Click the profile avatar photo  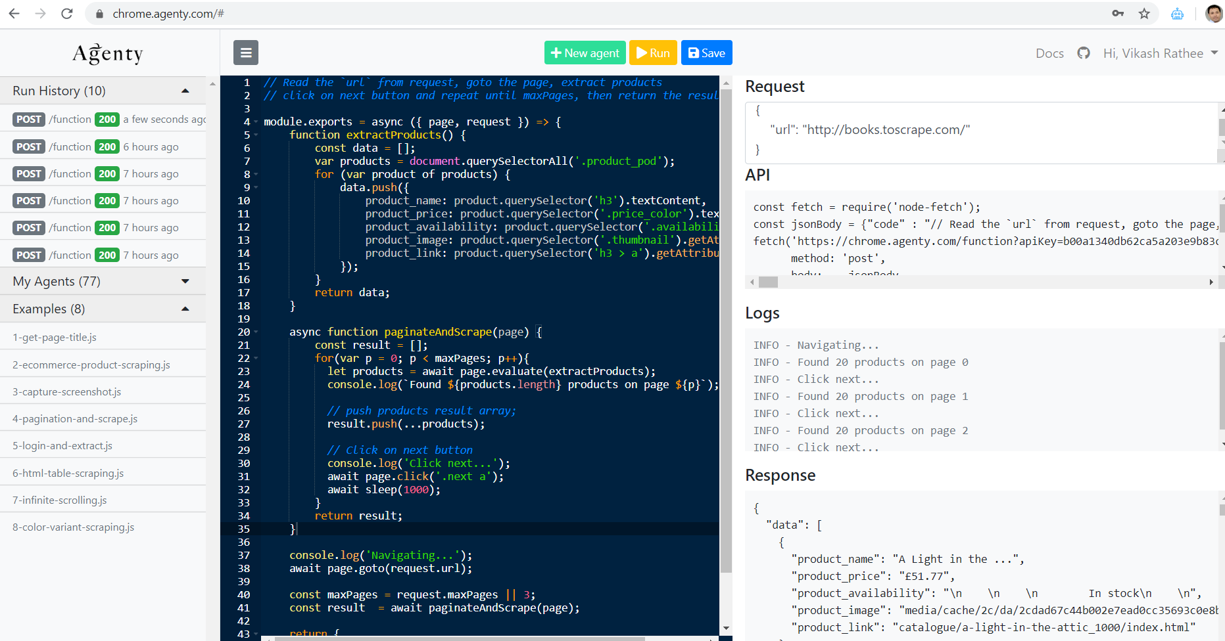1213,13
